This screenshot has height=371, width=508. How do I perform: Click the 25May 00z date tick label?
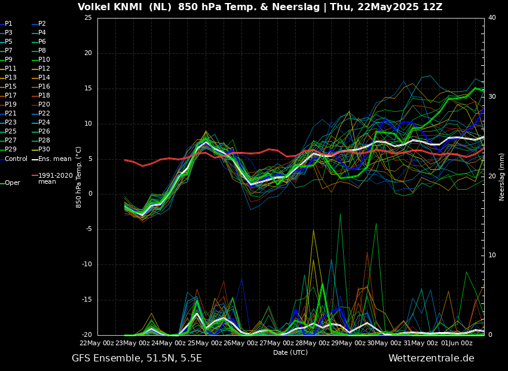click(x=205, y=343)
